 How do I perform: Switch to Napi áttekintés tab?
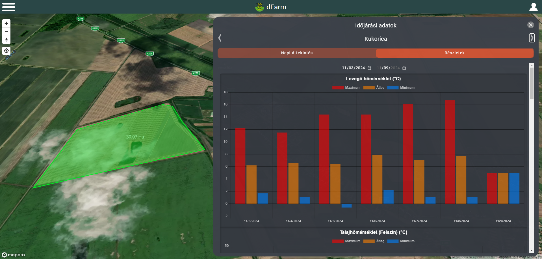[x=296, y=53]
